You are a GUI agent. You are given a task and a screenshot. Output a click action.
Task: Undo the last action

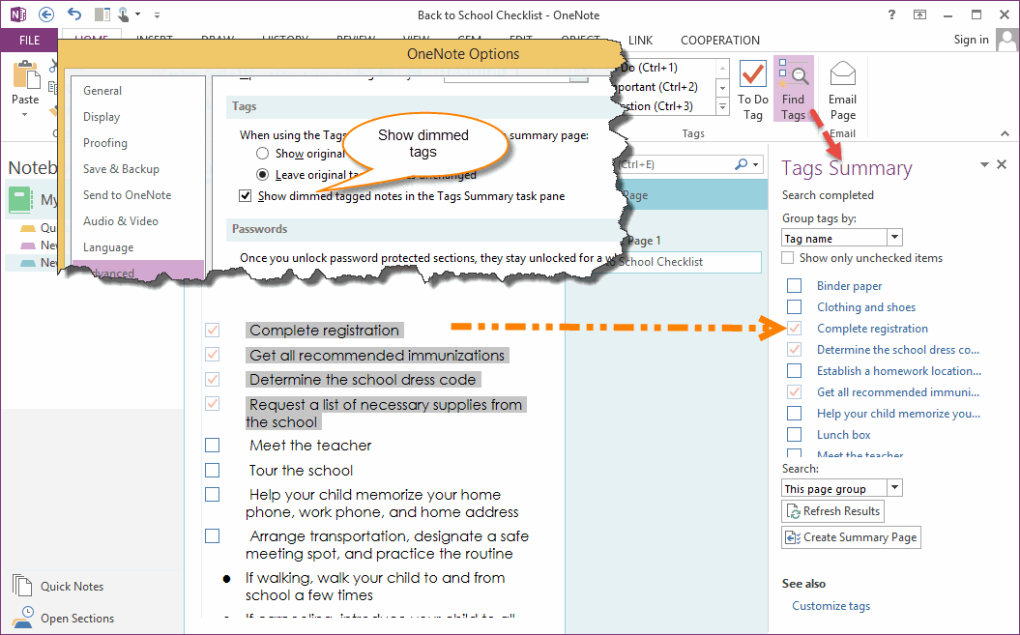point(74,14)
